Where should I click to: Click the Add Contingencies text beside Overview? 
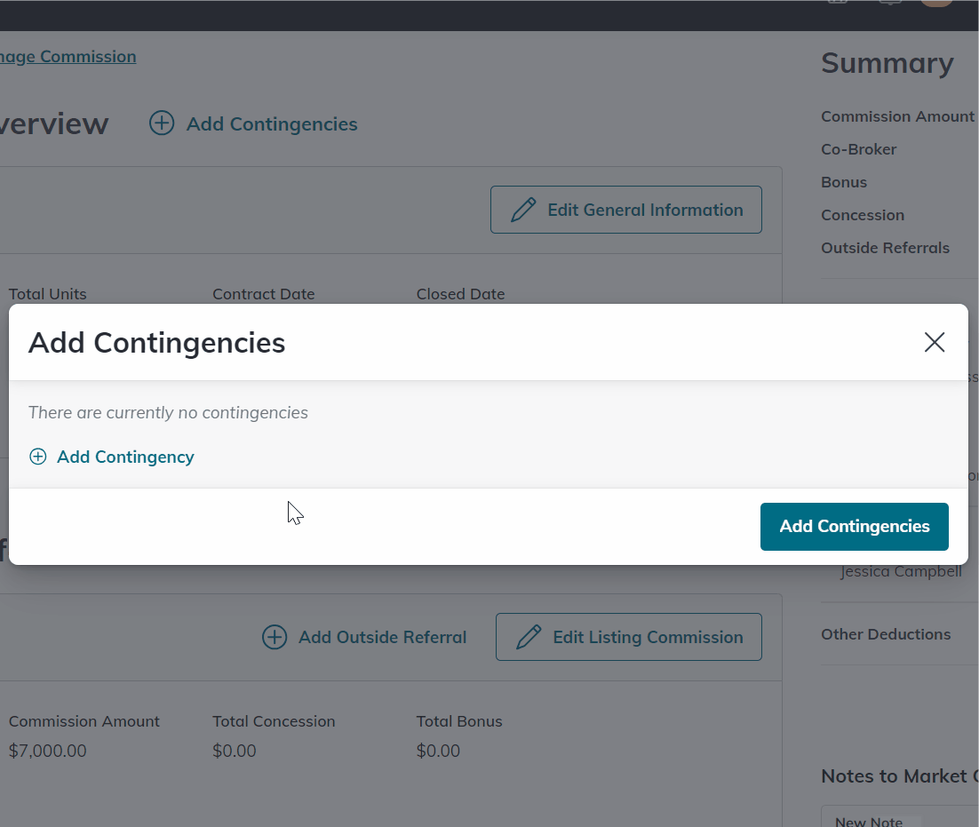pos(272,124)
